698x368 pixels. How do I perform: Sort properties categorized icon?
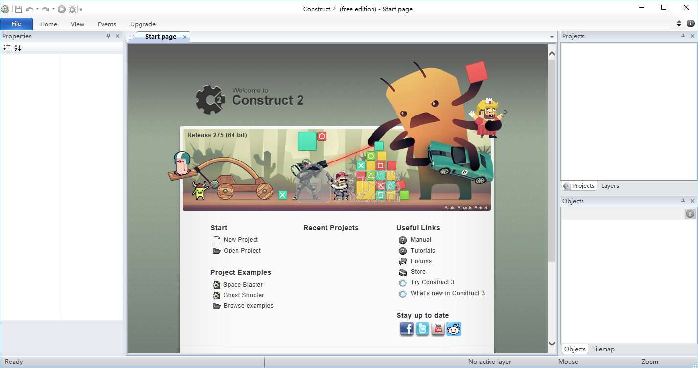click(x=7, y=48)
